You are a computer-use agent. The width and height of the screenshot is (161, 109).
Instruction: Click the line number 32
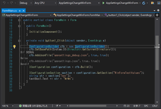pos(11,73)
